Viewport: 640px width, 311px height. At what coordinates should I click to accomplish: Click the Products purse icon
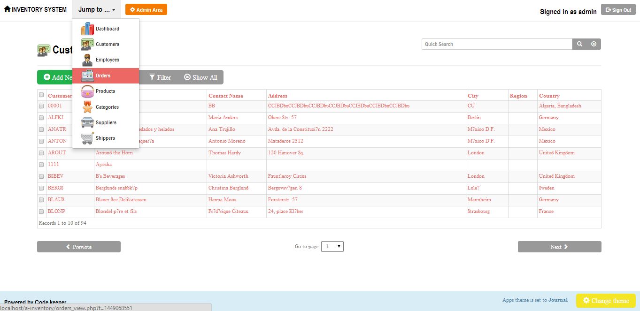pos(87,91)
